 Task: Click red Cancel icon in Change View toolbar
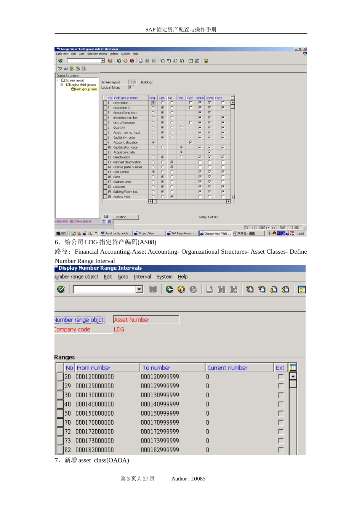point(132,61)
